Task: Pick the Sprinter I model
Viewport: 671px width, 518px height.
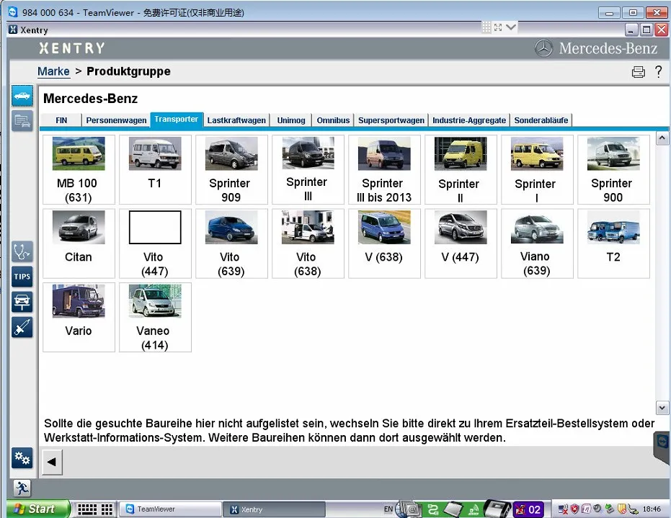Action: [537, 170]
